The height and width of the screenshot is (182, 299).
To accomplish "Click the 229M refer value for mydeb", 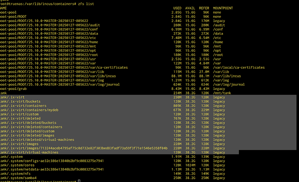I will (205, 110).
